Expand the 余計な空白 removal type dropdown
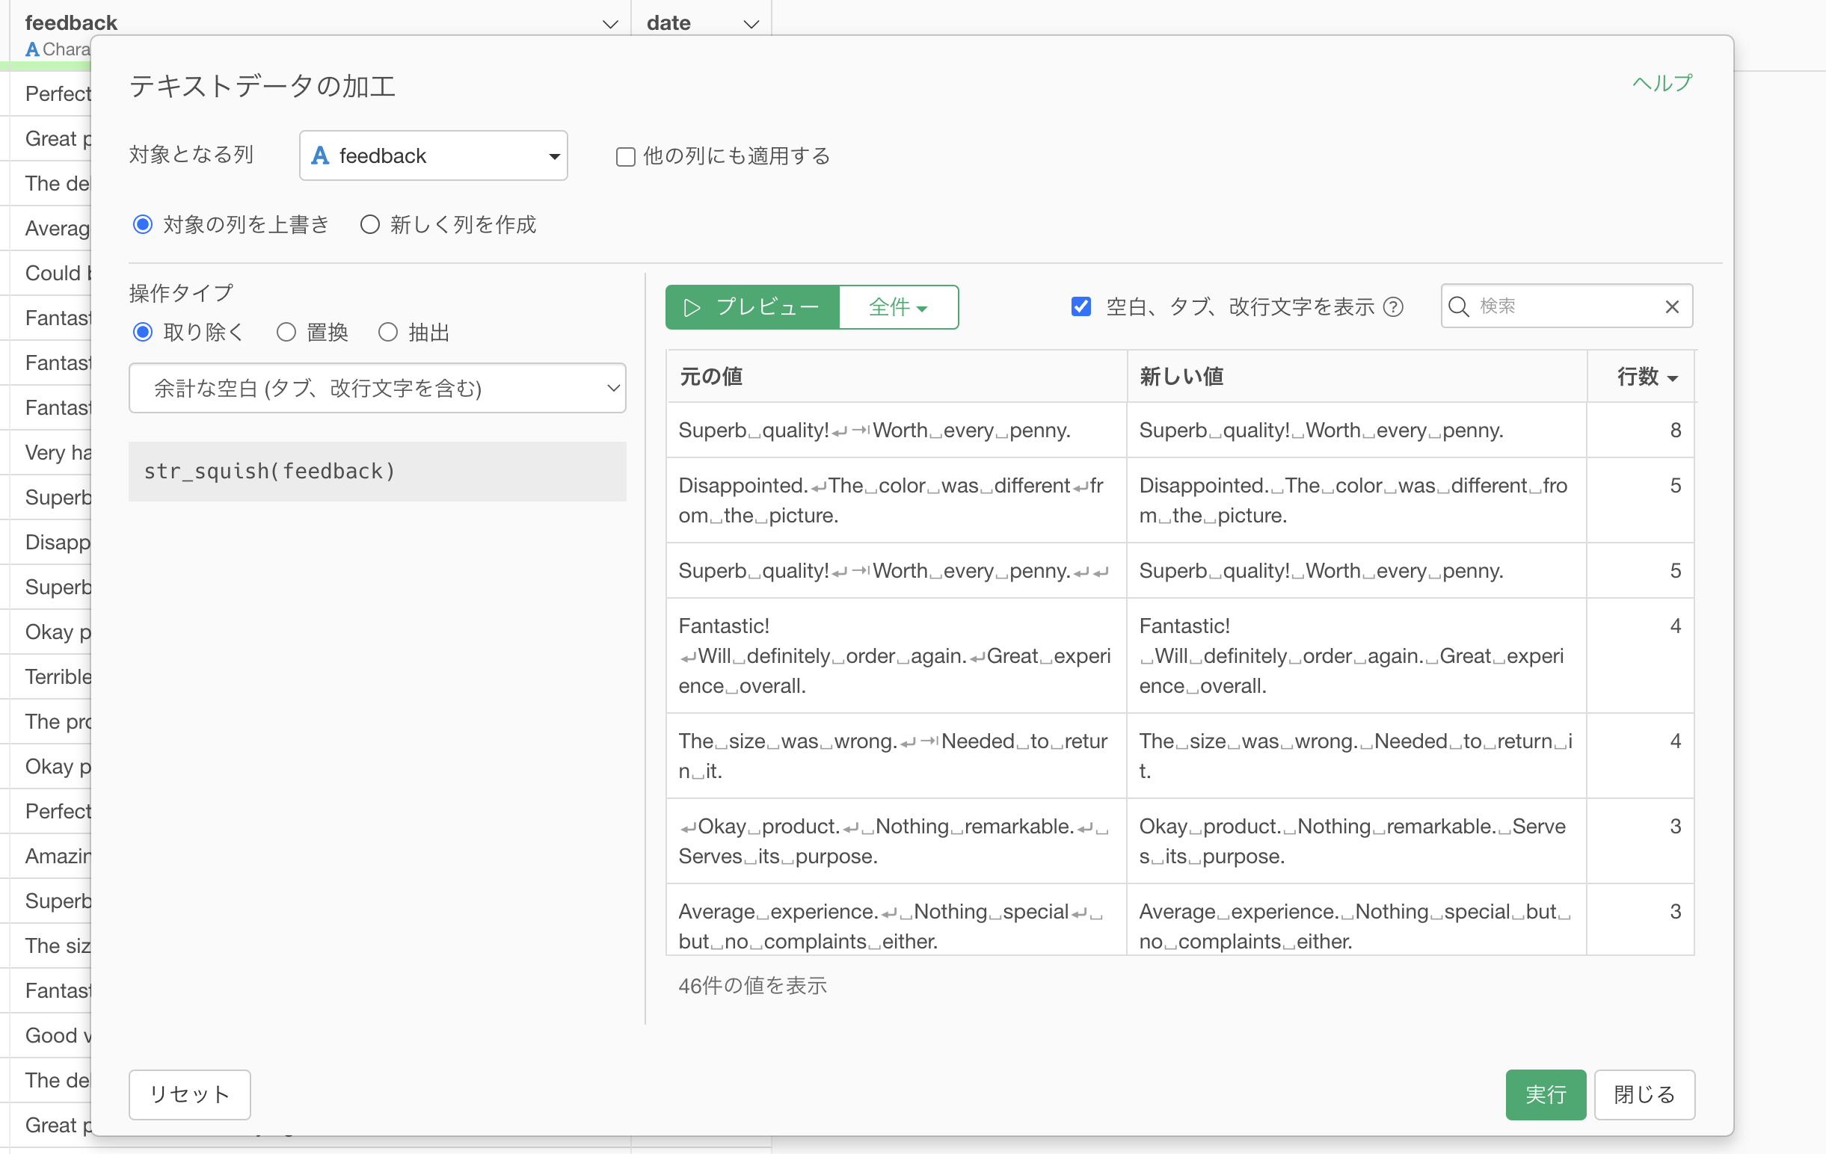1826x1154 pixels. [x=377, y=389]
